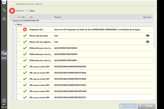This screenshot has height=109, width=164.
Task: Click the scrollbar down arrow of the list
Action: (154, 100)
